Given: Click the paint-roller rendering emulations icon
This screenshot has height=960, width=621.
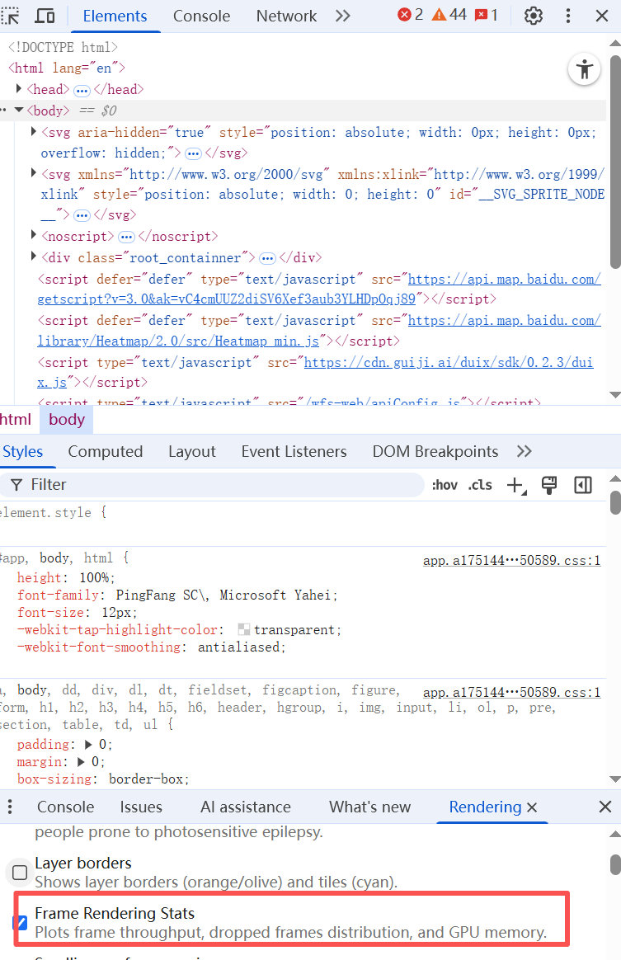Looking at the screenshot, I should pyautogui.click(x=549, y=486).
